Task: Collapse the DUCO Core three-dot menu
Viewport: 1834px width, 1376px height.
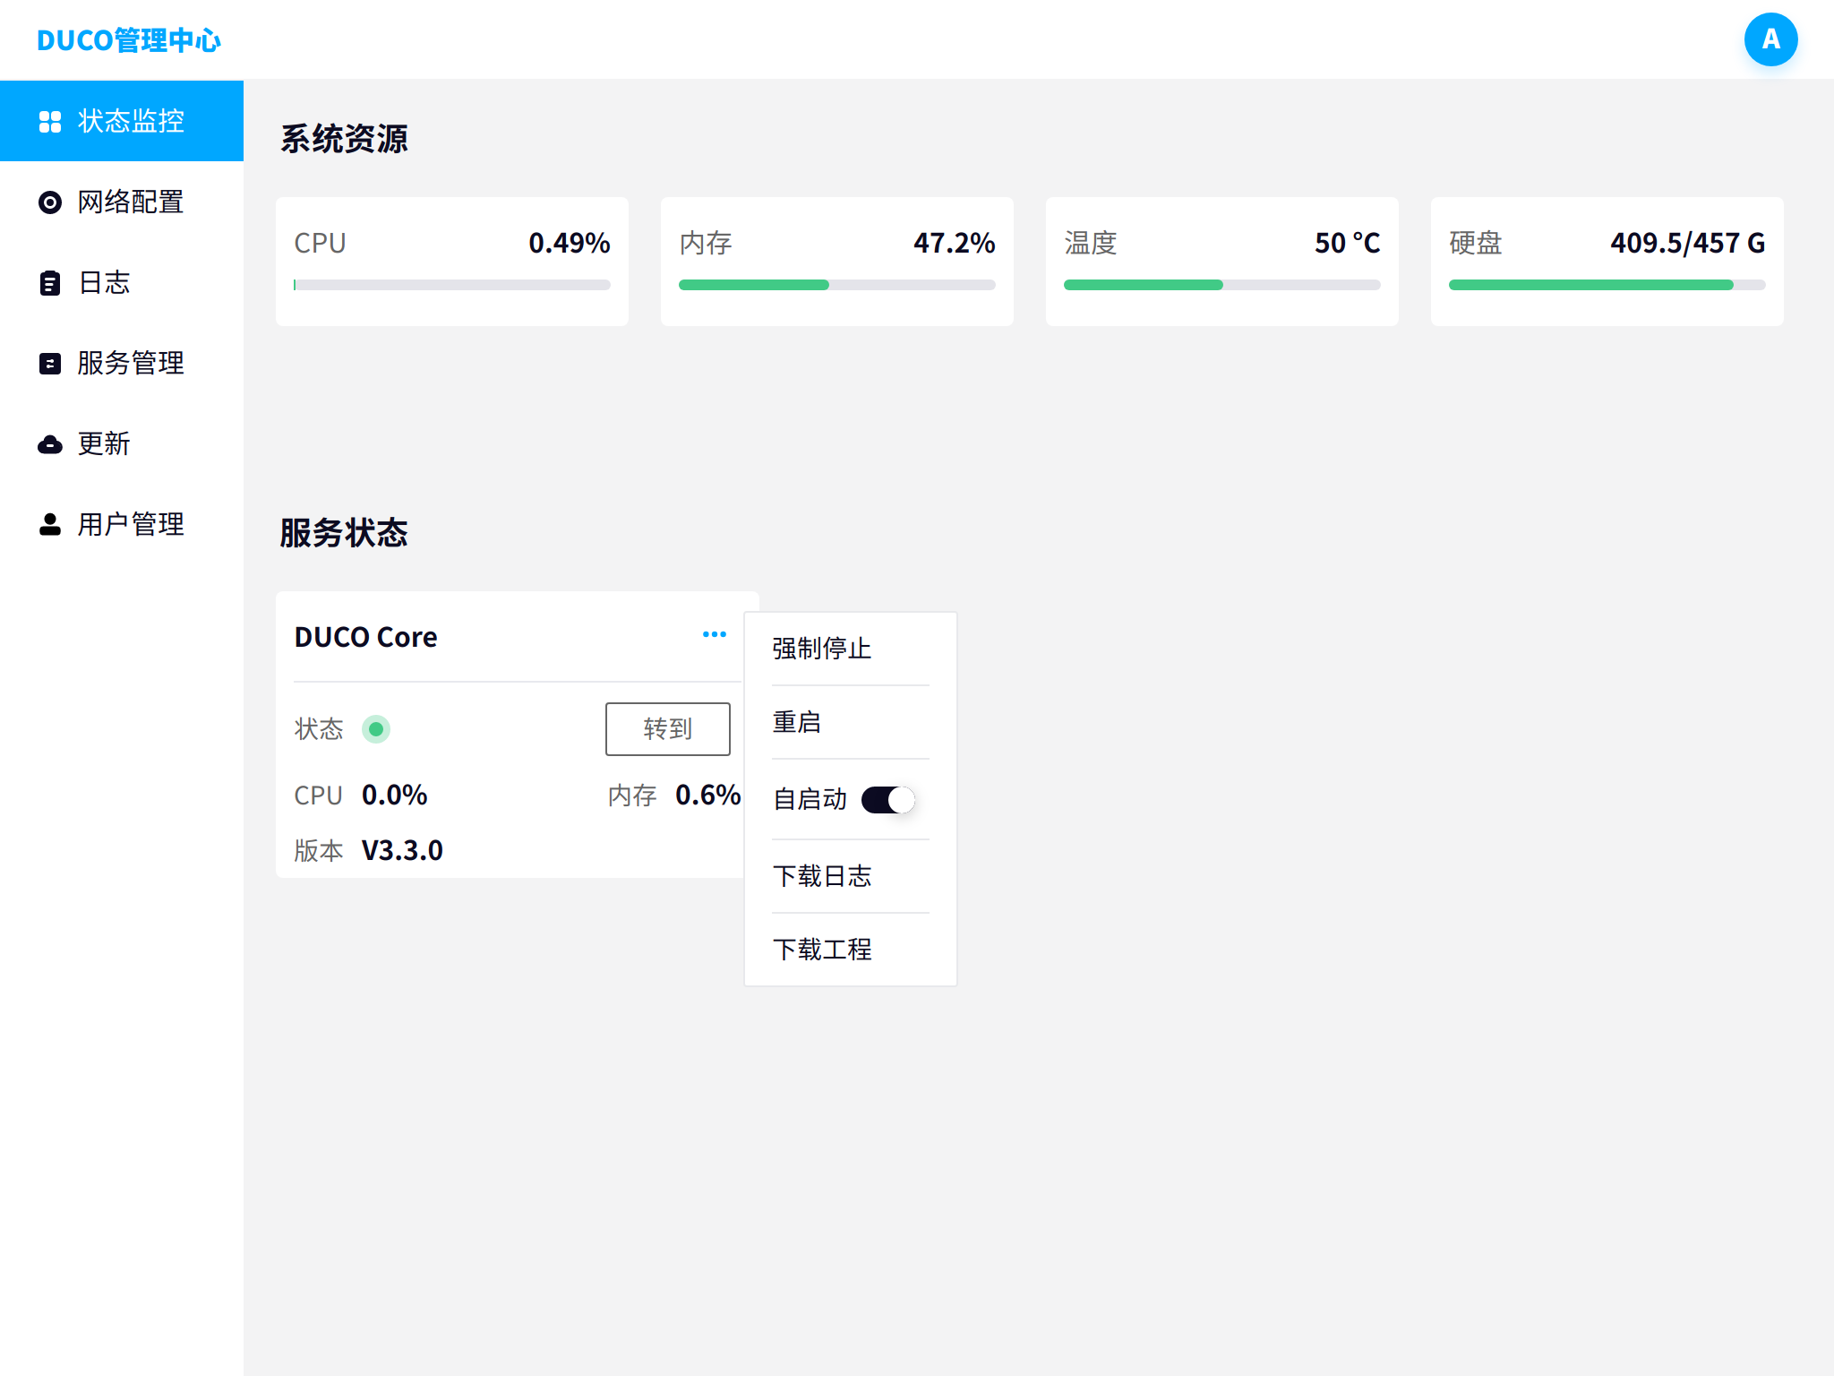Action: pos(714,634)
